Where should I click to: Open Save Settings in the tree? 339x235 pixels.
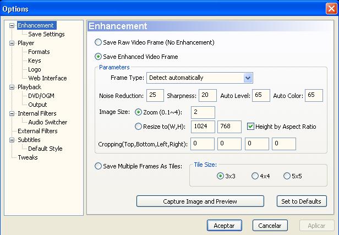[x=46, y=34]
